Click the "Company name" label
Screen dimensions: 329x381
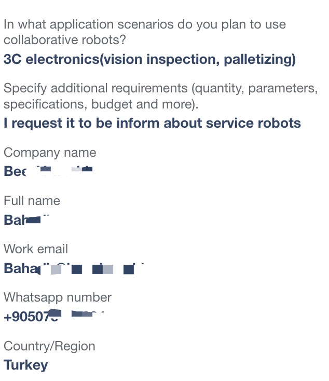click(x=50, y=153)
